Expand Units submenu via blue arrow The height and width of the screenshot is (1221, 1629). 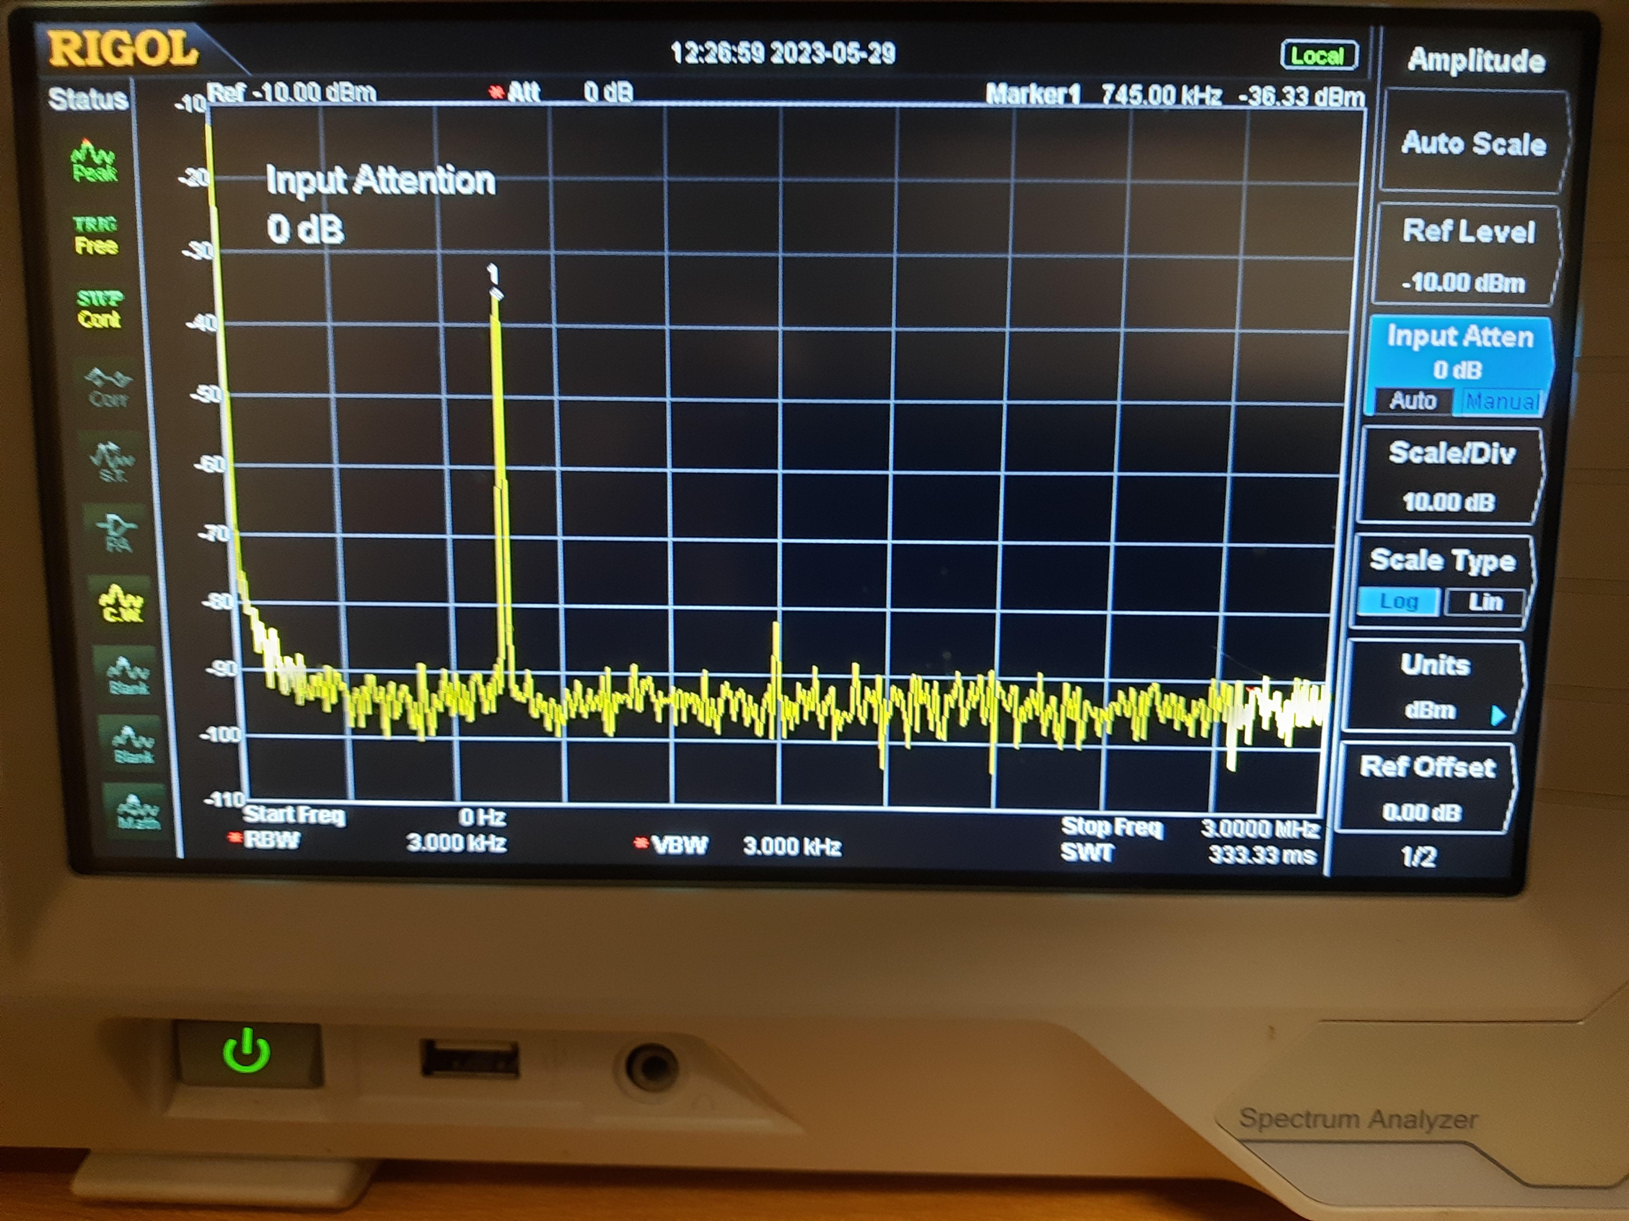tap(1497, 715)
